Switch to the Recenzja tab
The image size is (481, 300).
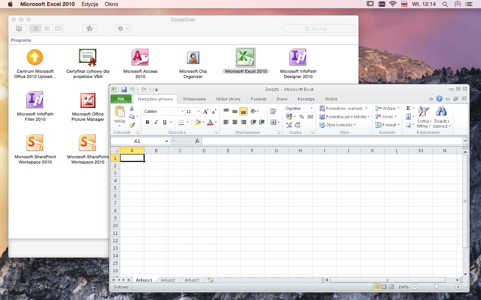click(x=306, y=99)
